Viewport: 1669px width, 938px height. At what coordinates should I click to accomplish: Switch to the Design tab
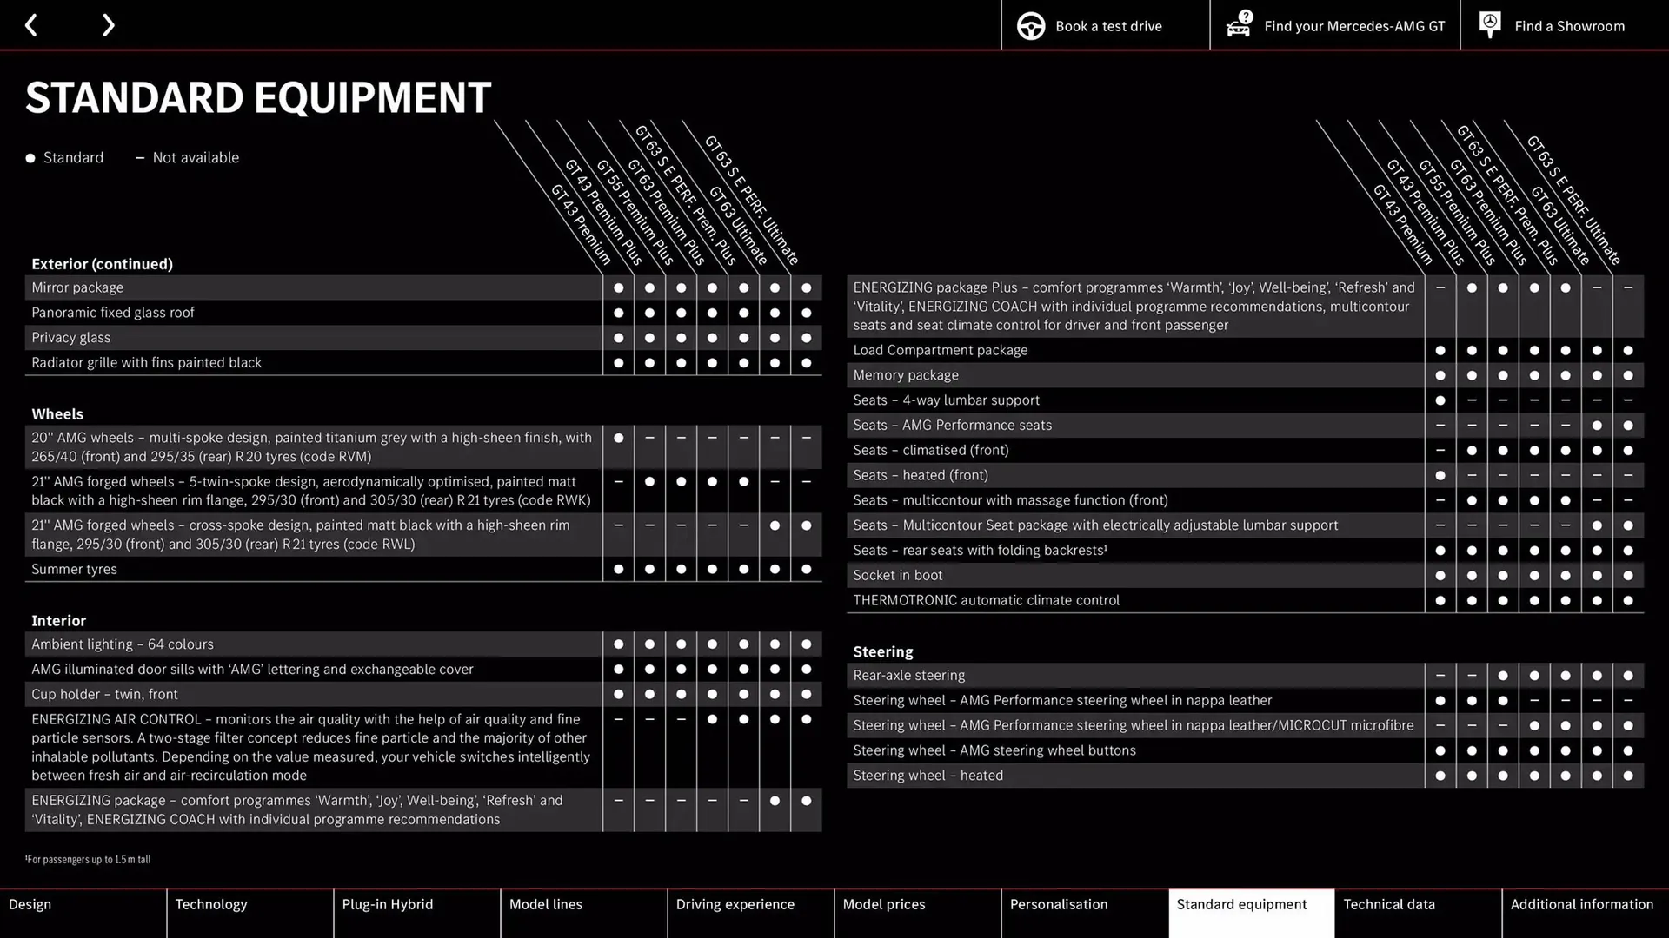pyautogui.click(x=83, y=913)
